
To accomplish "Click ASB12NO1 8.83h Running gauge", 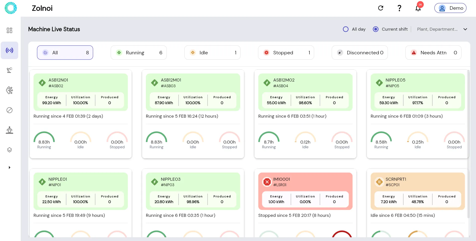I will coord(44,140).
